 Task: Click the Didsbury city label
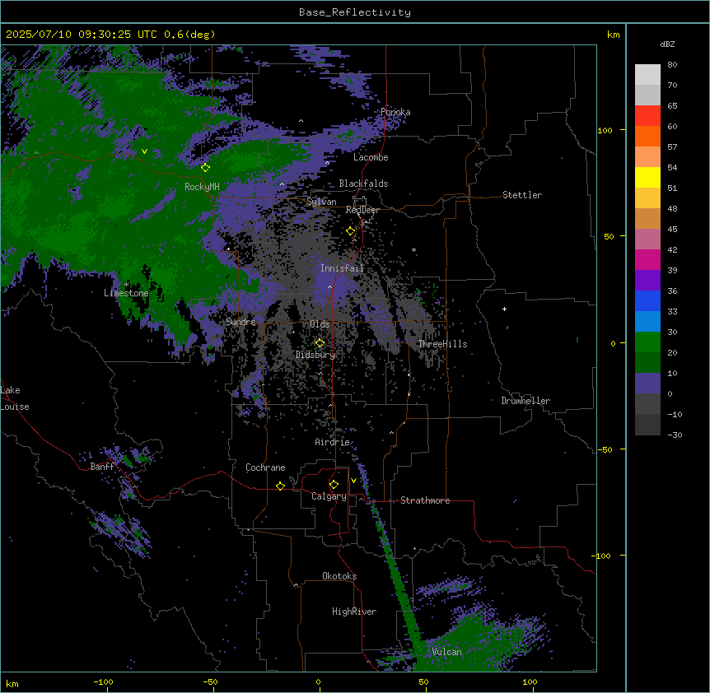[315, 355]
